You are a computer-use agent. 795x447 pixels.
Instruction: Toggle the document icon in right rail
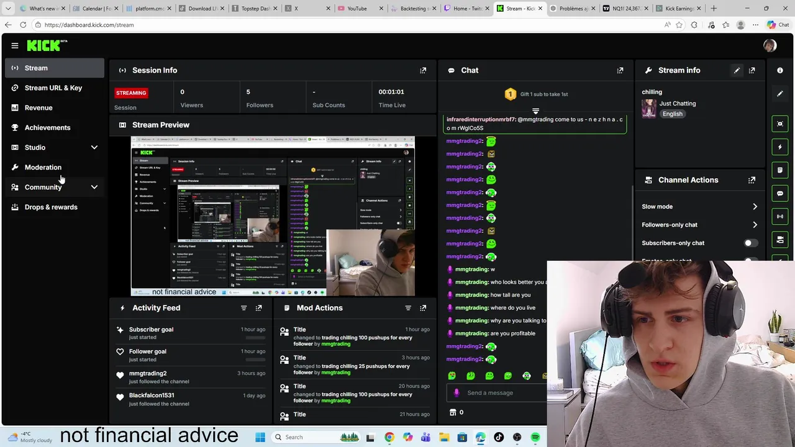click(x=780, y=170)
